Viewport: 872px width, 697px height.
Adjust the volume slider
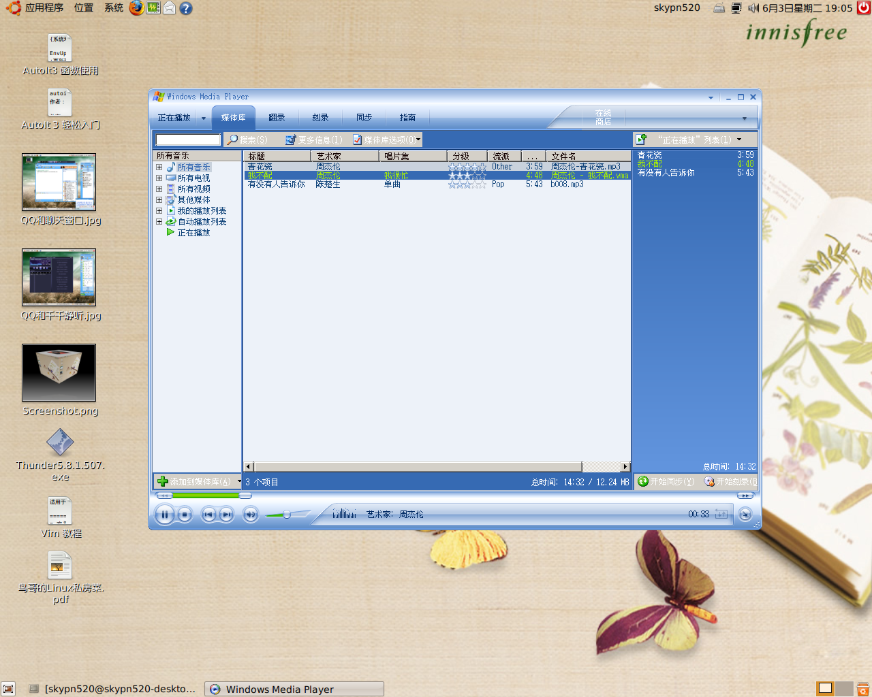[287, 515]
